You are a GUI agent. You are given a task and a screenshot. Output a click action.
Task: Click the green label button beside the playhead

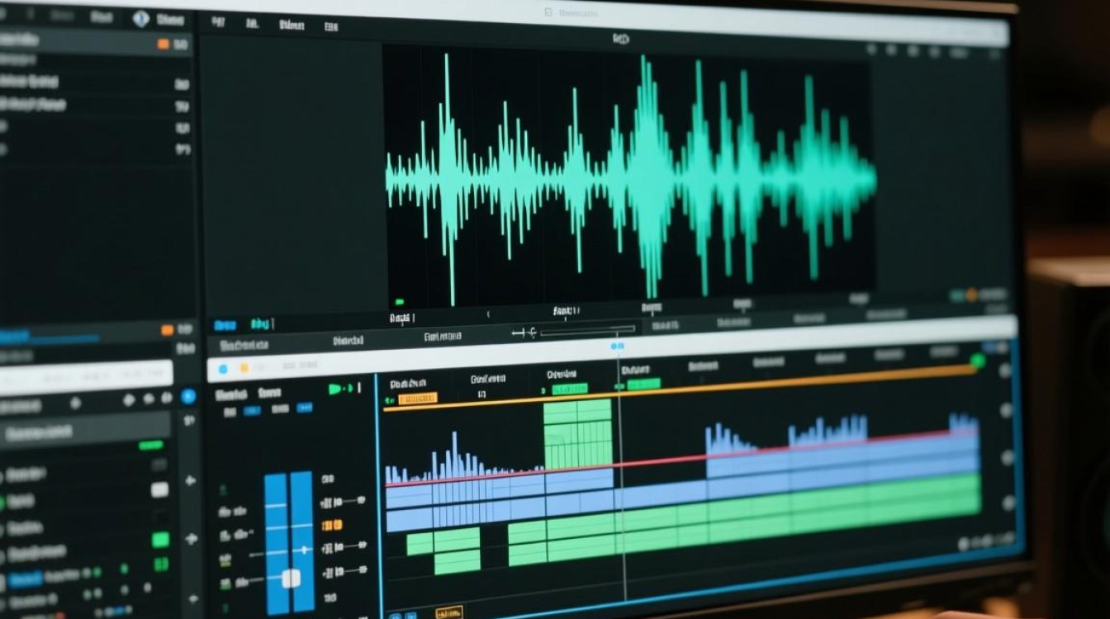click(644, 384)
